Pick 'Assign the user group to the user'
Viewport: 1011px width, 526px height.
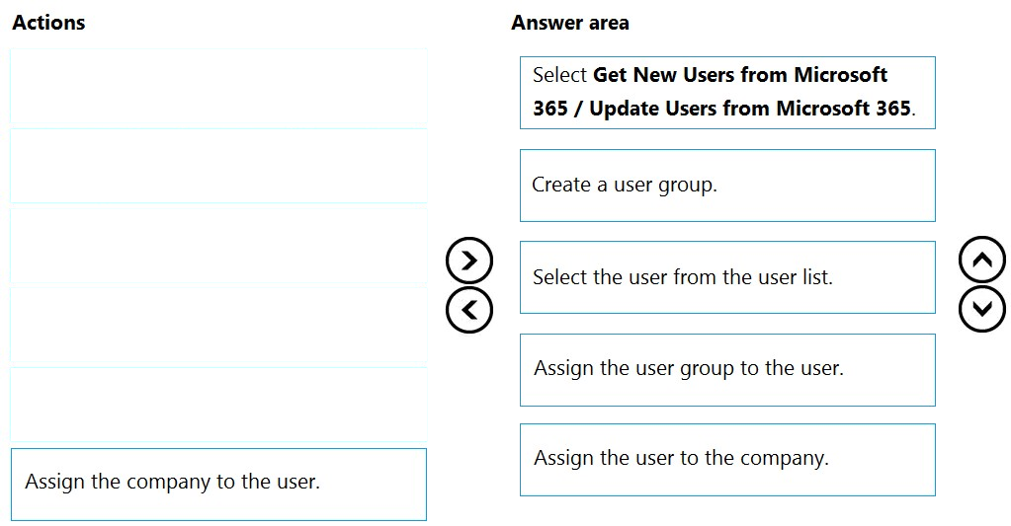point(727,369)
